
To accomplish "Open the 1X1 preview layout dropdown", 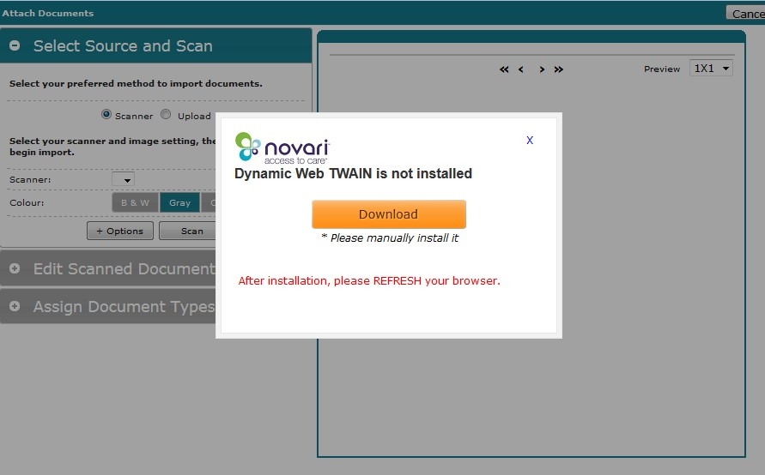I will point(711,69).
